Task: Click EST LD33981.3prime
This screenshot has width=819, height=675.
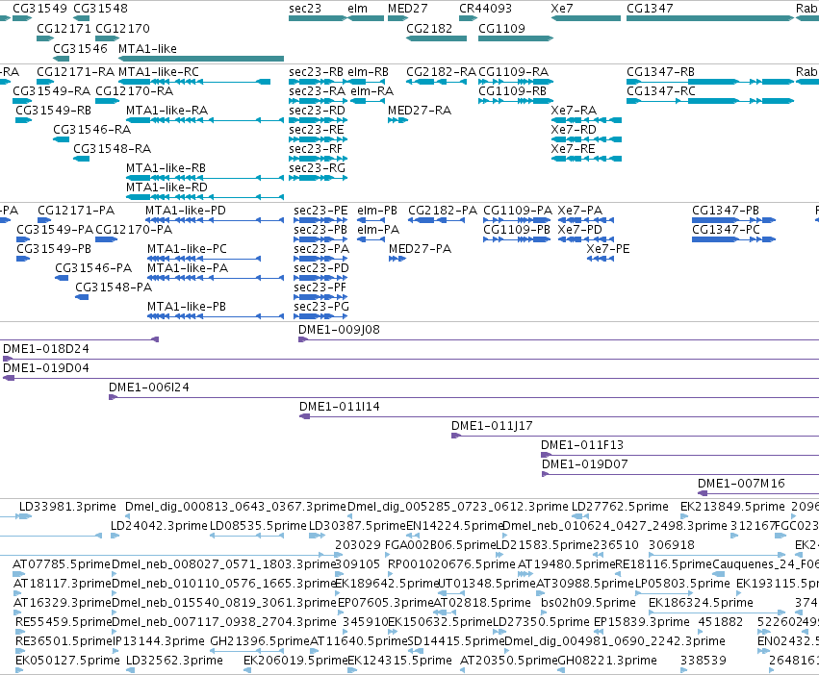Action: (x=67, y=507)
